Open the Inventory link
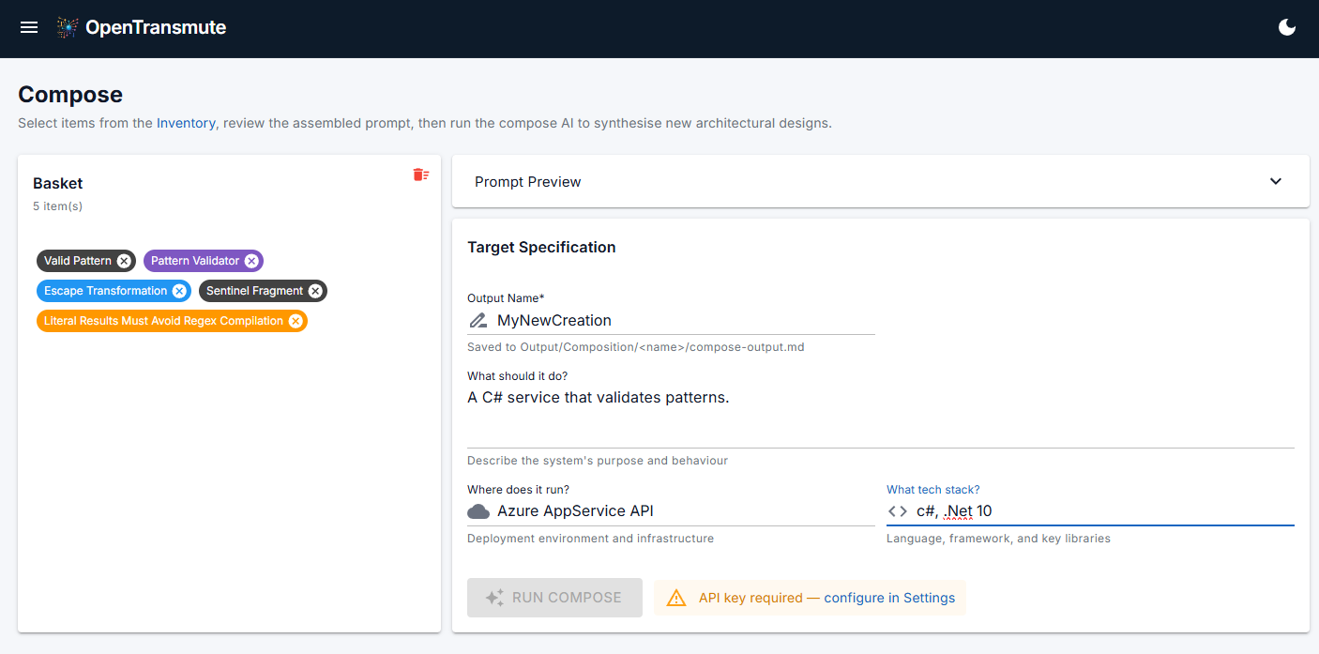Viewport: 1319px width, 654px height. pyautogui.click(x=186, y=123)
